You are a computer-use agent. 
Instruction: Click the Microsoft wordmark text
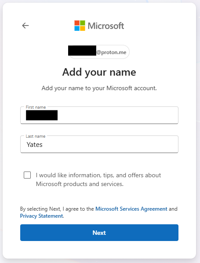click(106, 26)
